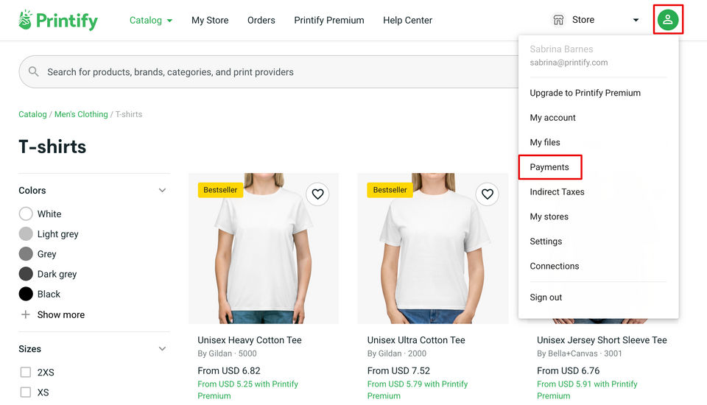
Task: Open Settings from the account menu
Action: 546,242
